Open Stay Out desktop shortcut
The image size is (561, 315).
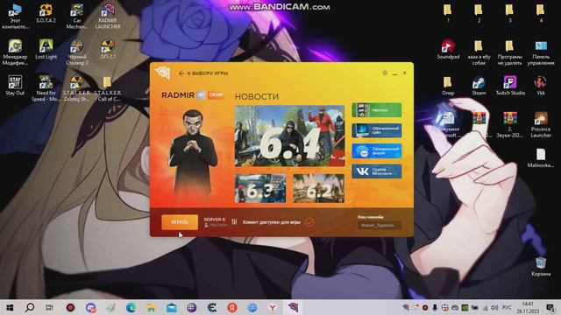point(15,86)
